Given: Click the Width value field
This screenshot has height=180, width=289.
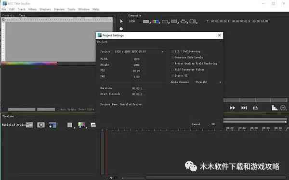Looking at the screenshot, I should (137, 59).
